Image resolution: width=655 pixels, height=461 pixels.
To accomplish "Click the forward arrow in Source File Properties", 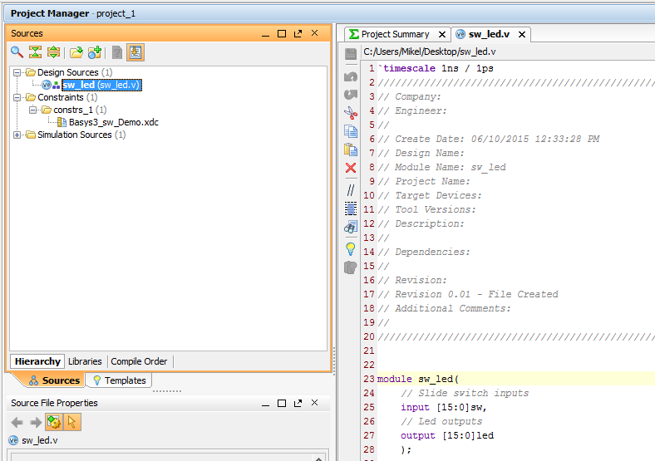I will coord(36,422).
